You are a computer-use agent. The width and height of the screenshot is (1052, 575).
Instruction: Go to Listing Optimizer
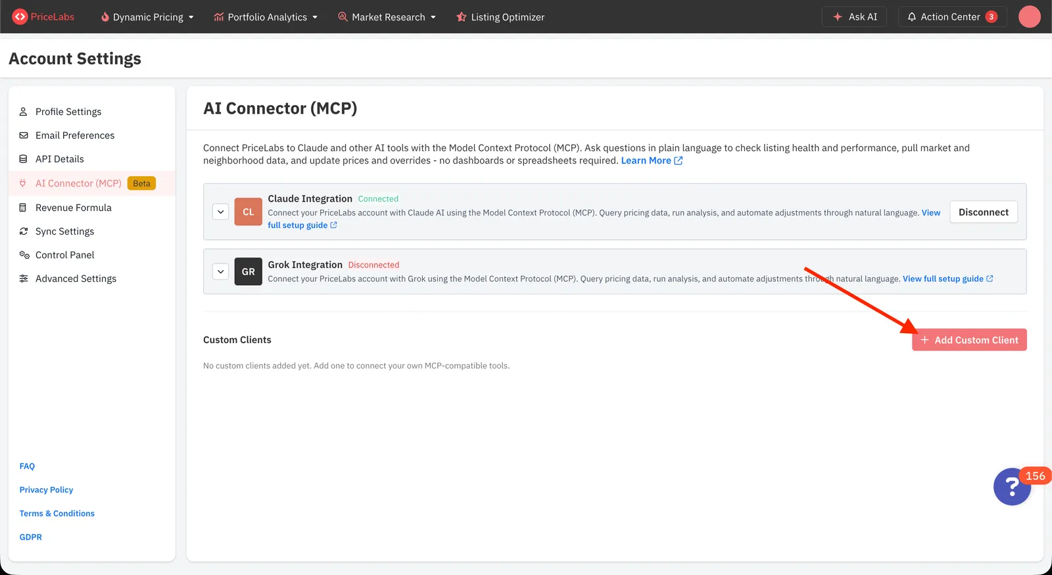pyautogui.click(x=500, y=17)
